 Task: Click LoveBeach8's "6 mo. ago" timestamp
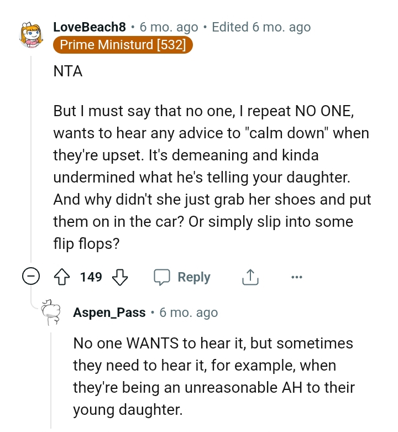[169, 27]
